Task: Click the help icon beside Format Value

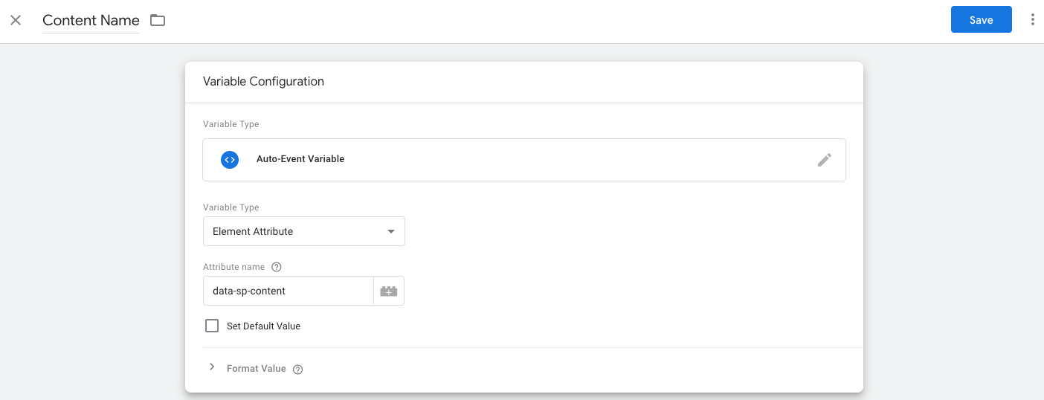Action: [297, 370]
